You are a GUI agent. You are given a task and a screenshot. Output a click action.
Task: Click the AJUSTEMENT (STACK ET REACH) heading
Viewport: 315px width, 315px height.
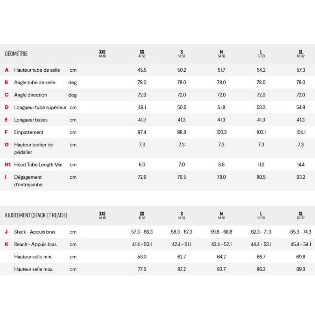point(36,215)
